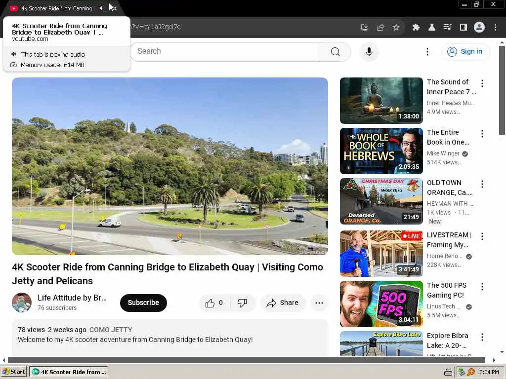Open the Windows Start button
506x379 pixels.
click(14, 372)
